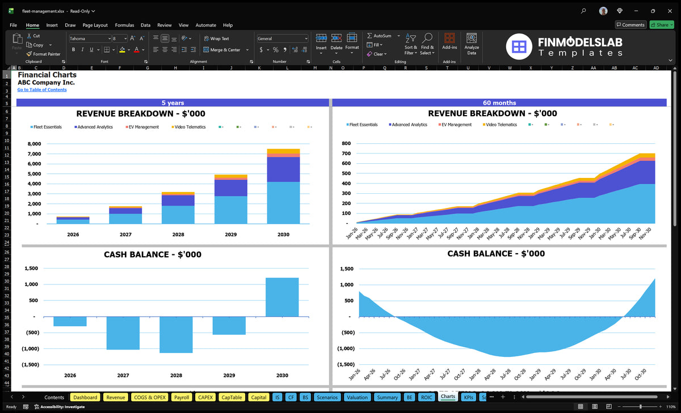Follow Go to Table of Contents link
Viewport: 681px width, 413px height.
[41, 90]
